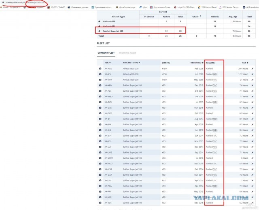Open photos for aircraft XA-ACD

point(100,69)
